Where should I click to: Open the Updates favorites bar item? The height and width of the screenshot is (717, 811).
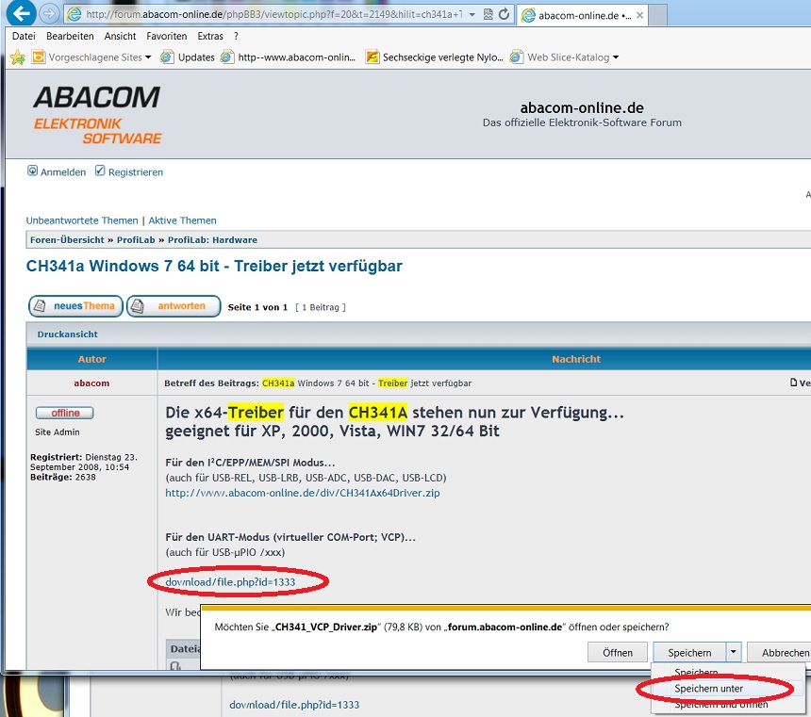click(188, 57)
